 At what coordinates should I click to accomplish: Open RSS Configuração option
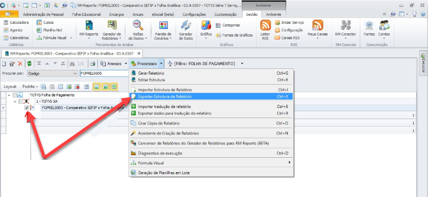289,30
